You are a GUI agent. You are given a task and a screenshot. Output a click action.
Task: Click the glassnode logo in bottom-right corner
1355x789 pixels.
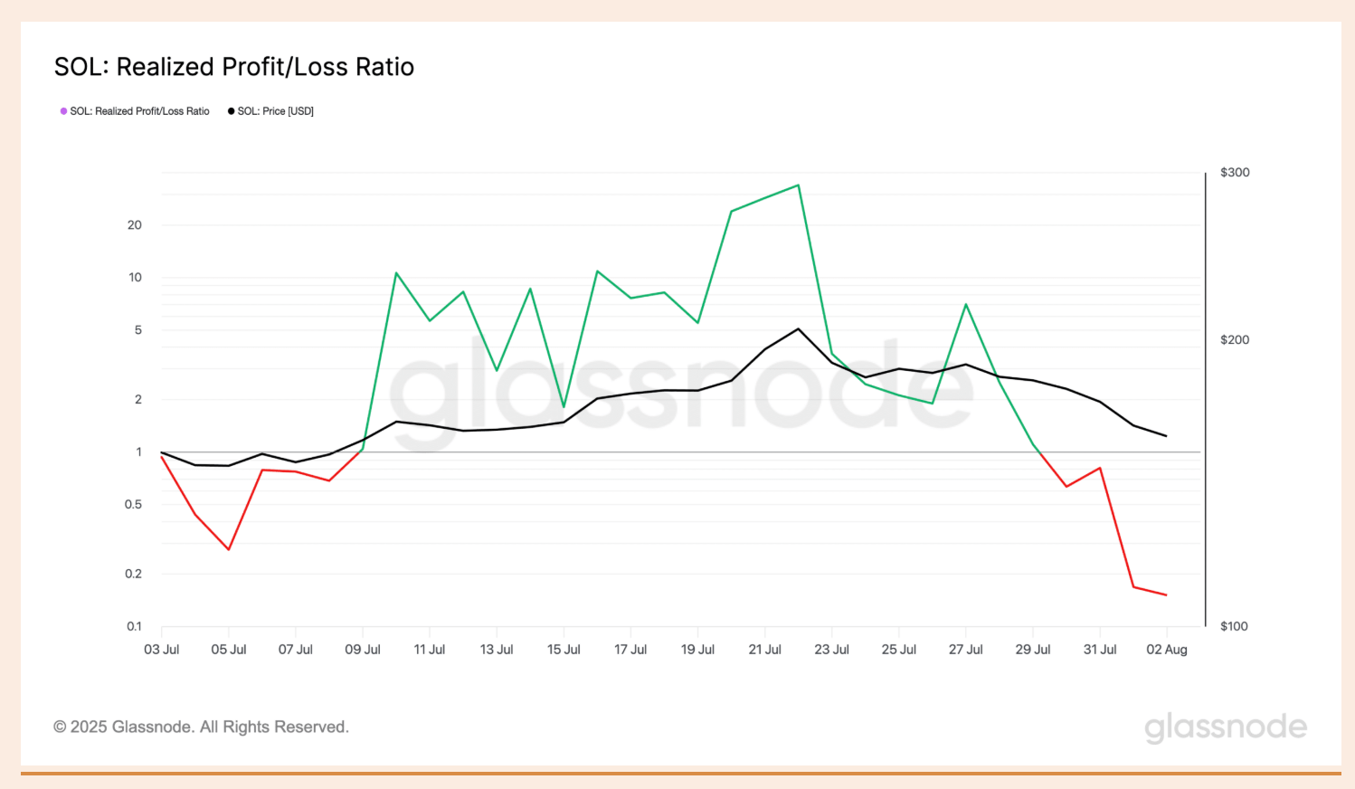coord(1225,727)
